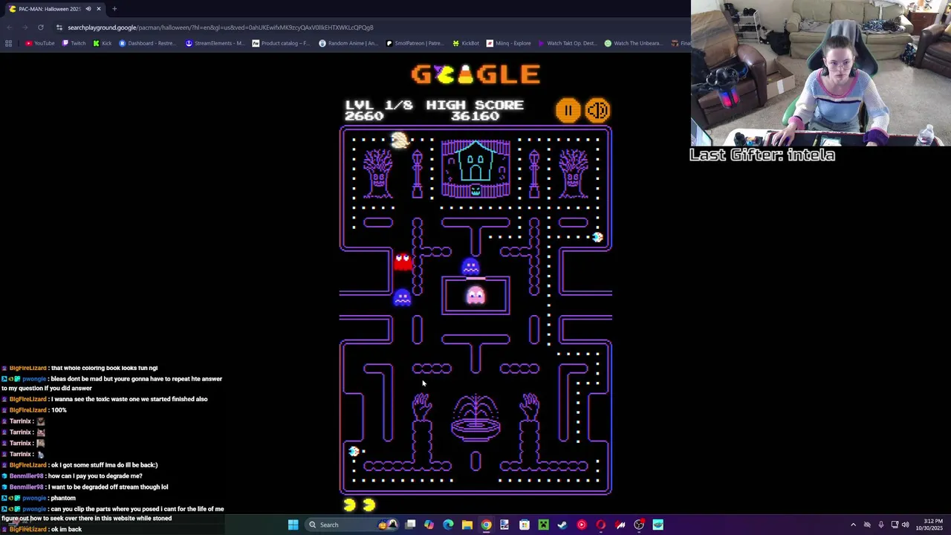The height and width of the screenshot is (535, 951).
Task: Open microphone tray icon
Action: point(881,525)
